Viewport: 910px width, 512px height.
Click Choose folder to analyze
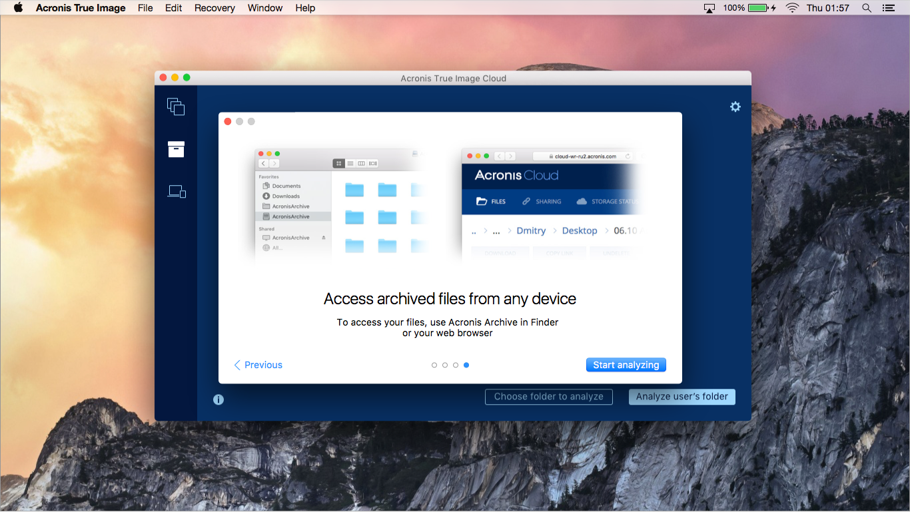click(x=549, y=397)
